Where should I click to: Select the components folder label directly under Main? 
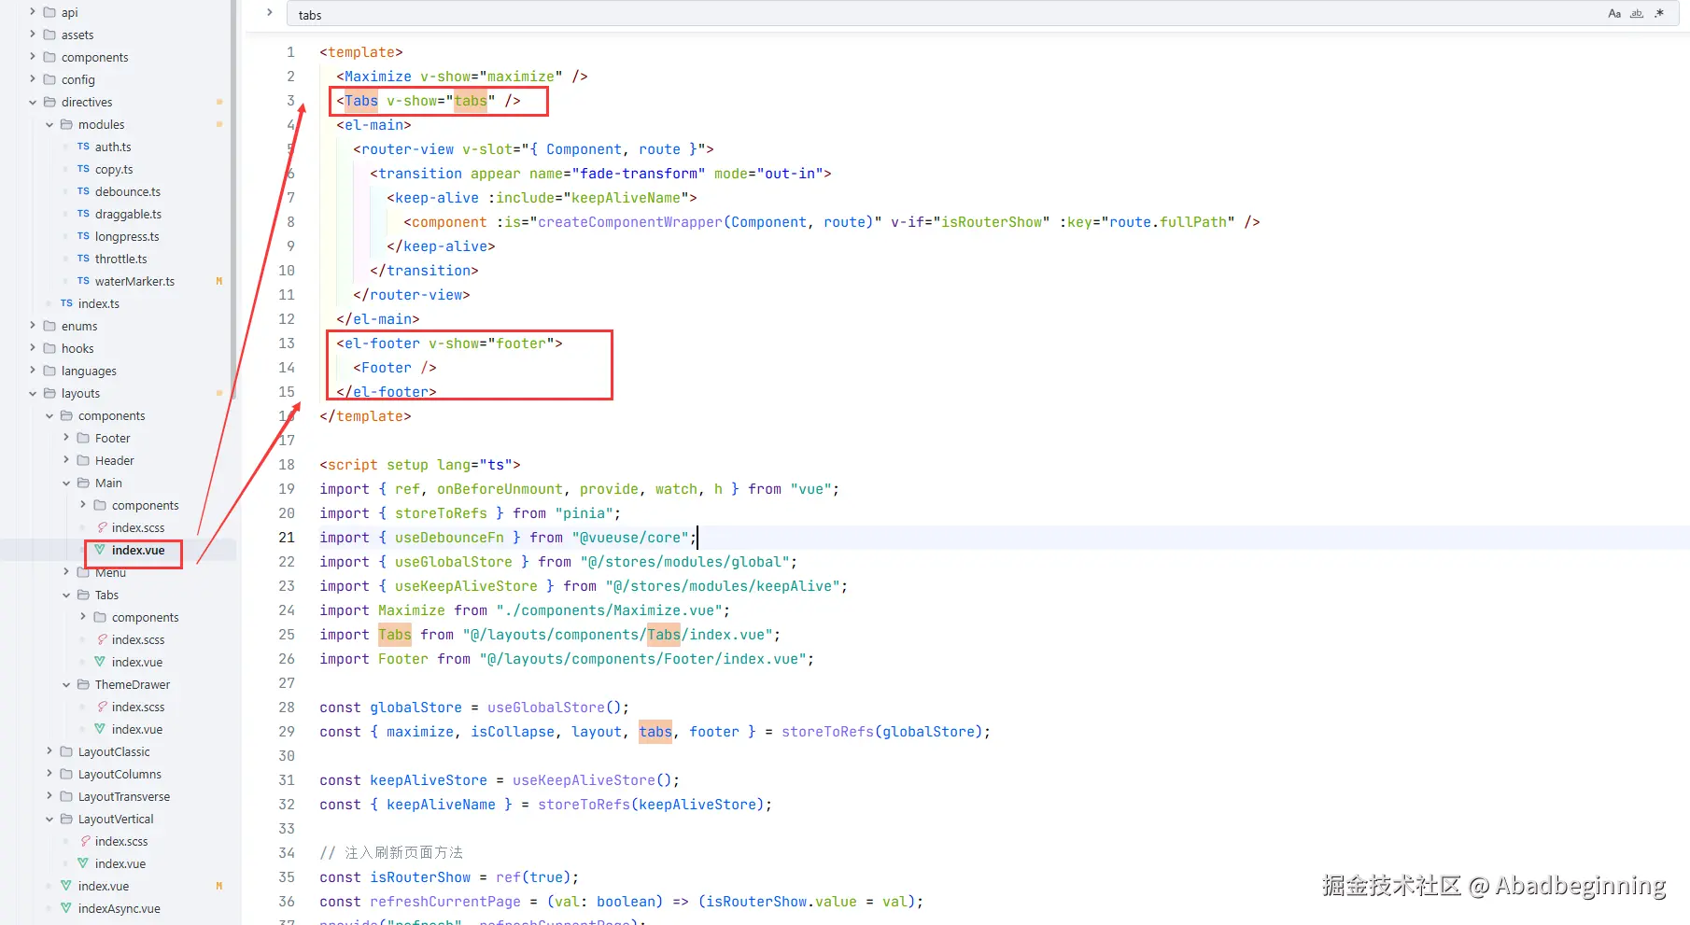pos(146,505)
